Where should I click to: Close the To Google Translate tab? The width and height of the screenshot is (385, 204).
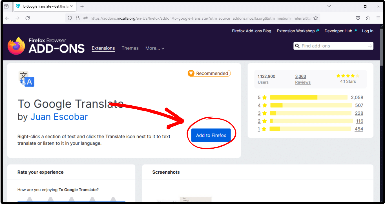pos(72,6)
